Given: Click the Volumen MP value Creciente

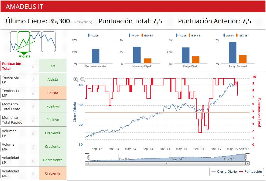Looking at the screenshot, I should 53,146.
